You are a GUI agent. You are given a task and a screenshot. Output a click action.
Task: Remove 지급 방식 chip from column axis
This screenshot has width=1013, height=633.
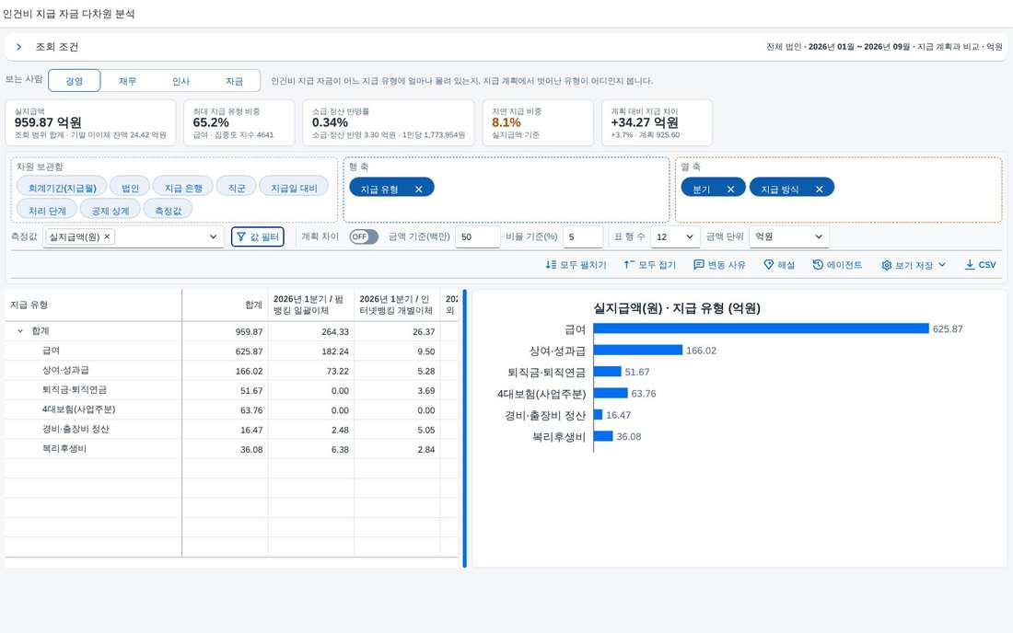pyautogui.click(x=820, y=189)
